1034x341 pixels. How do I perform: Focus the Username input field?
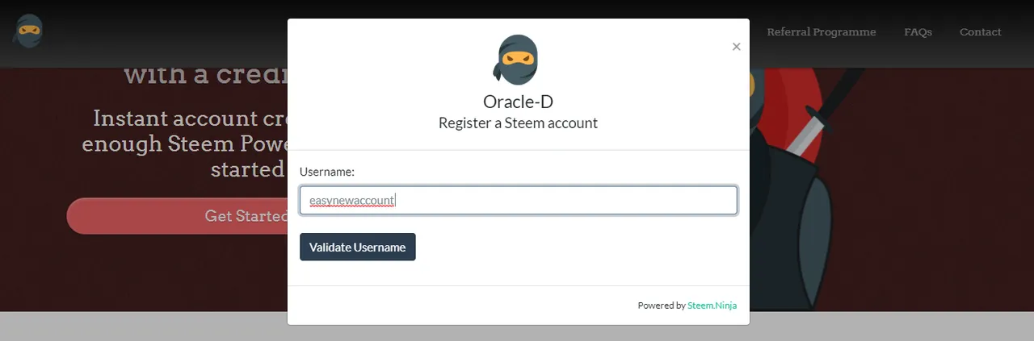[519, 200]
